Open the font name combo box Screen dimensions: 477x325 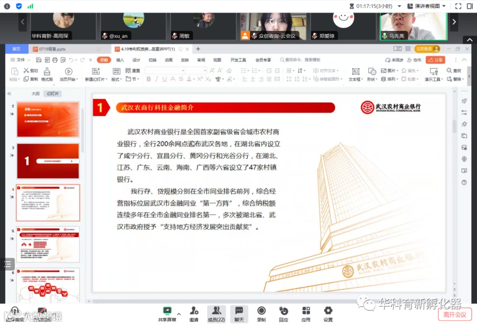(x=165, y=71)
